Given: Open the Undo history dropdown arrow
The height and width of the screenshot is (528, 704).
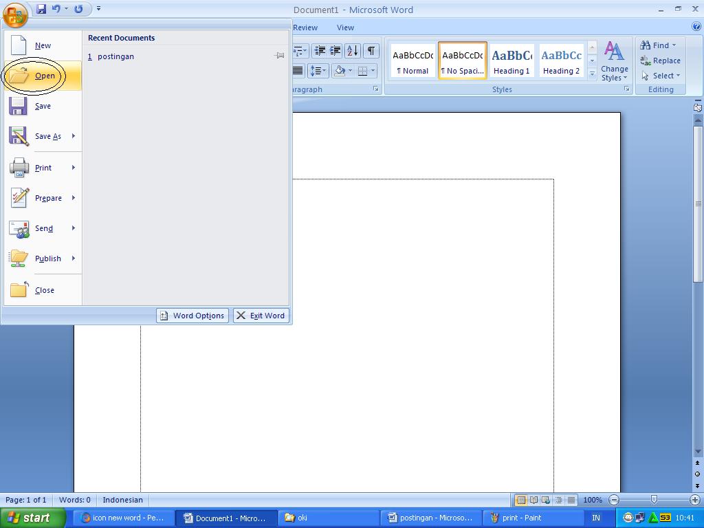Looking at the screenshot, I should [67, 8].
